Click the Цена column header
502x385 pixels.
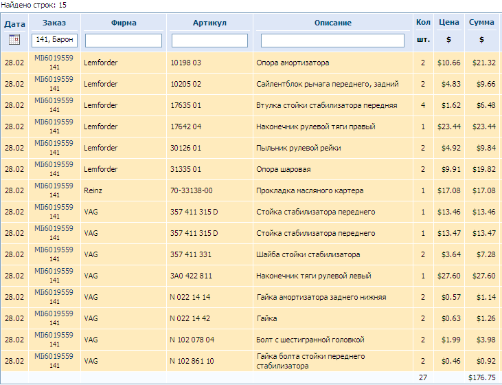point(449,23)
